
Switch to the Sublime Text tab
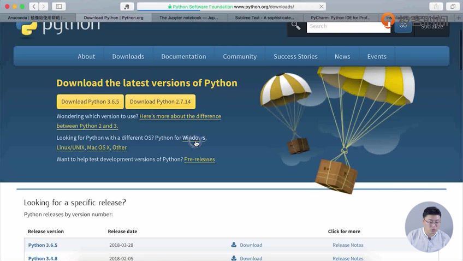point(265,17)
